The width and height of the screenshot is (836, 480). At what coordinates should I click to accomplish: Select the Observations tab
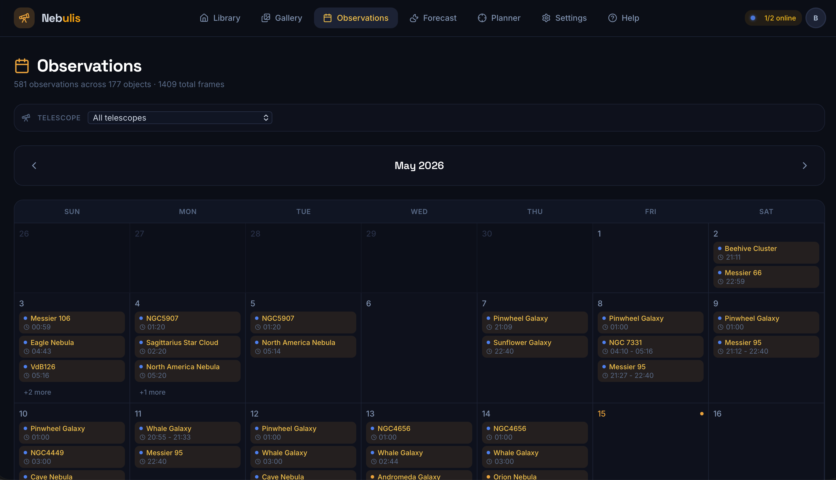pyautogui.click(x=356, y=18)
